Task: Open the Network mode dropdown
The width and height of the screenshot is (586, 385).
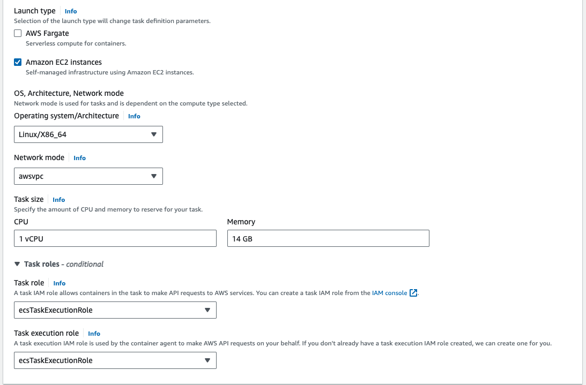Action: point(88,176)
